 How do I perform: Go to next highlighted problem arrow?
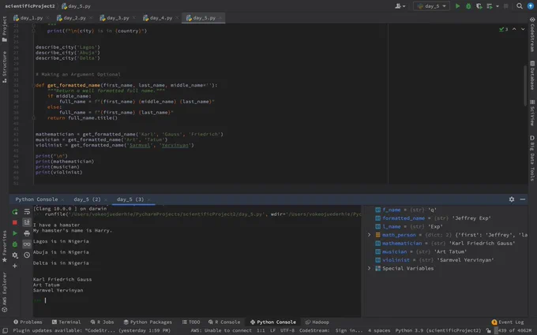(523, 29)
